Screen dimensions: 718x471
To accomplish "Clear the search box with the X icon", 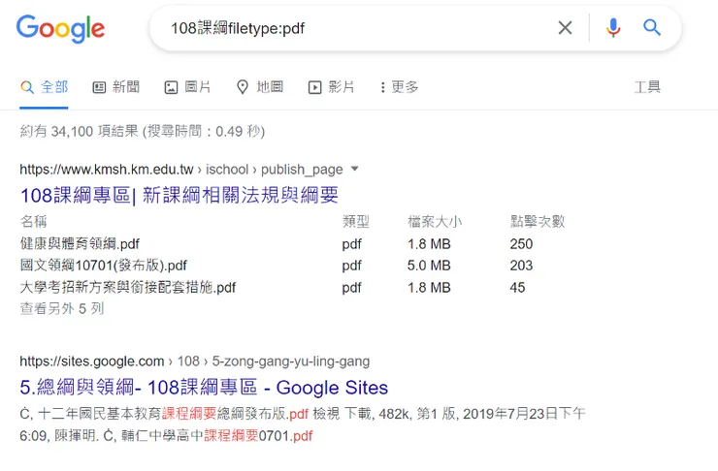I will 565,28.
